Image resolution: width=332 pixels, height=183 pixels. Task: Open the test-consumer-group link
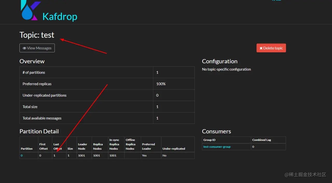tap(217, 147)
